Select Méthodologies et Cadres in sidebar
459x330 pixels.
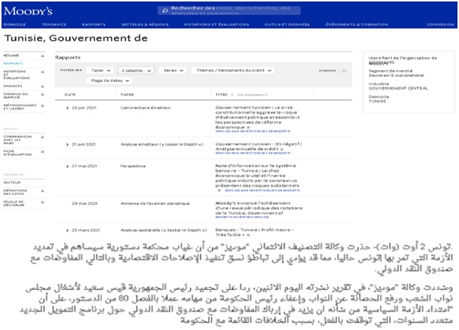pyautogui.click(x=20, y=107)
